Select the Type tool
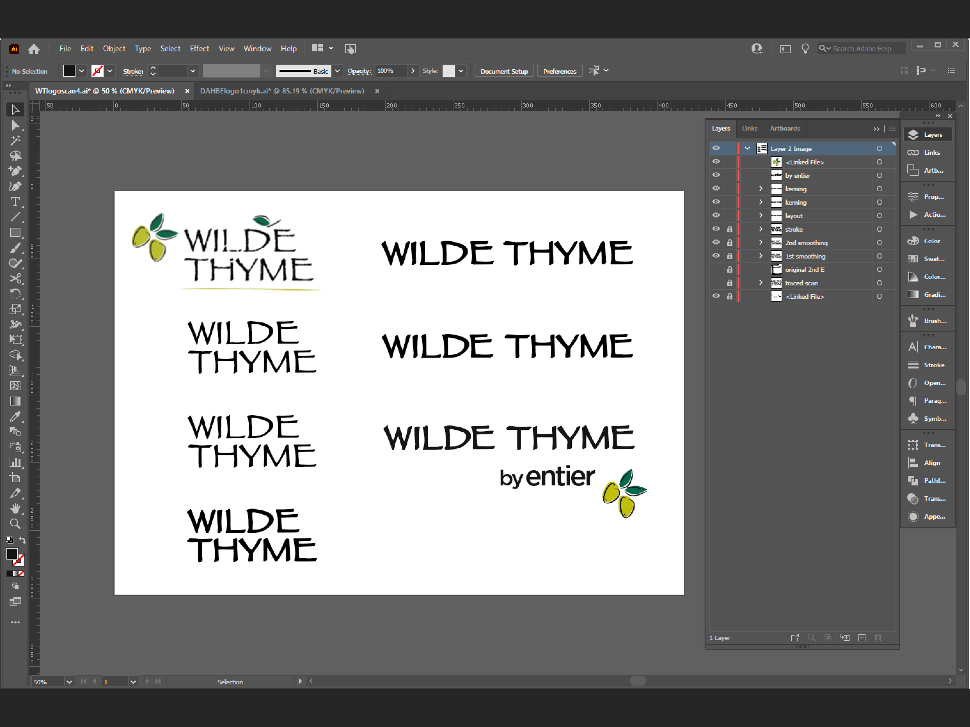The width and height of the screenshot is (970, 727). coord(15,202)
